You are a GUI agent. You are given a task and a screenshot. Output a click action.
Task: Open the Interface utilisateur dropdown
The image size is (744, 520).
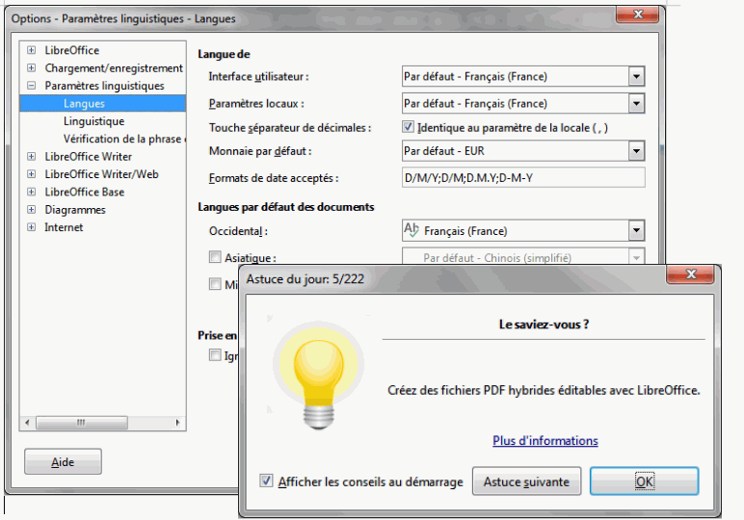coord(636,76)
